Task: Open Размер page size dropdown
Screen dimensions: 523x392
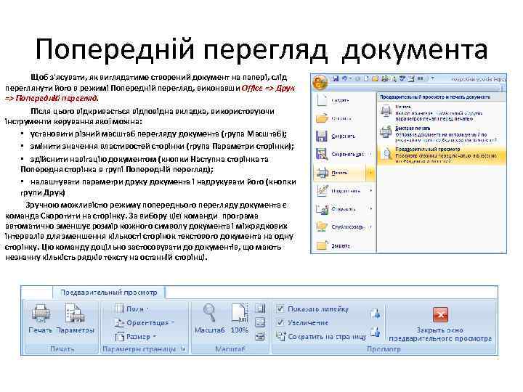Action: click(135, 337)
